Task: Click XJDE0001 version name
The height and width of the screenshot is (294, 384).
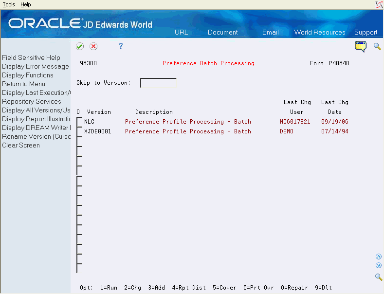Action: pyautogui.click(x=98, y=131)
